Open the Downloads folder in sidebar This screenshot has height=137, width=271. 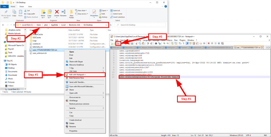click(x=12, y=75)
